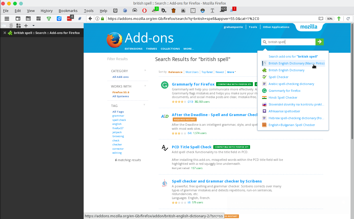Open PCD Title Spell Check result
This screenshot has width=354, height=219.
click(x=192, y=147)
